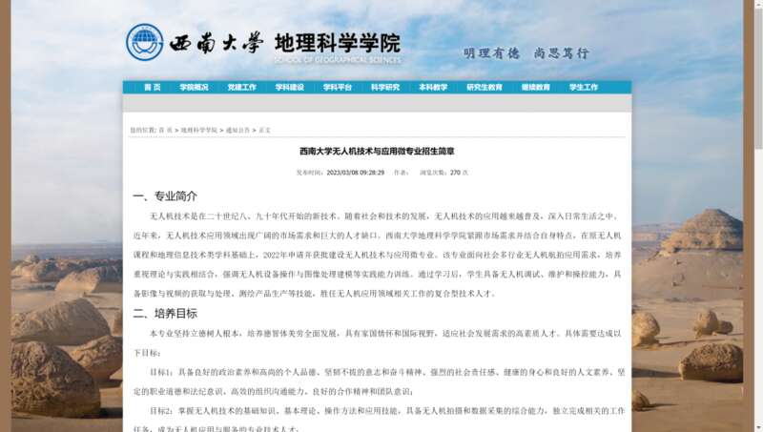Viewport: 763px width, 432px height.
Task: Click the Southwest University circular logo
Action: [x=144, y=43]
